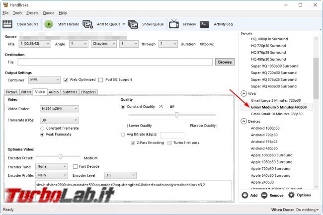Click the Browse button

(225, 62)
